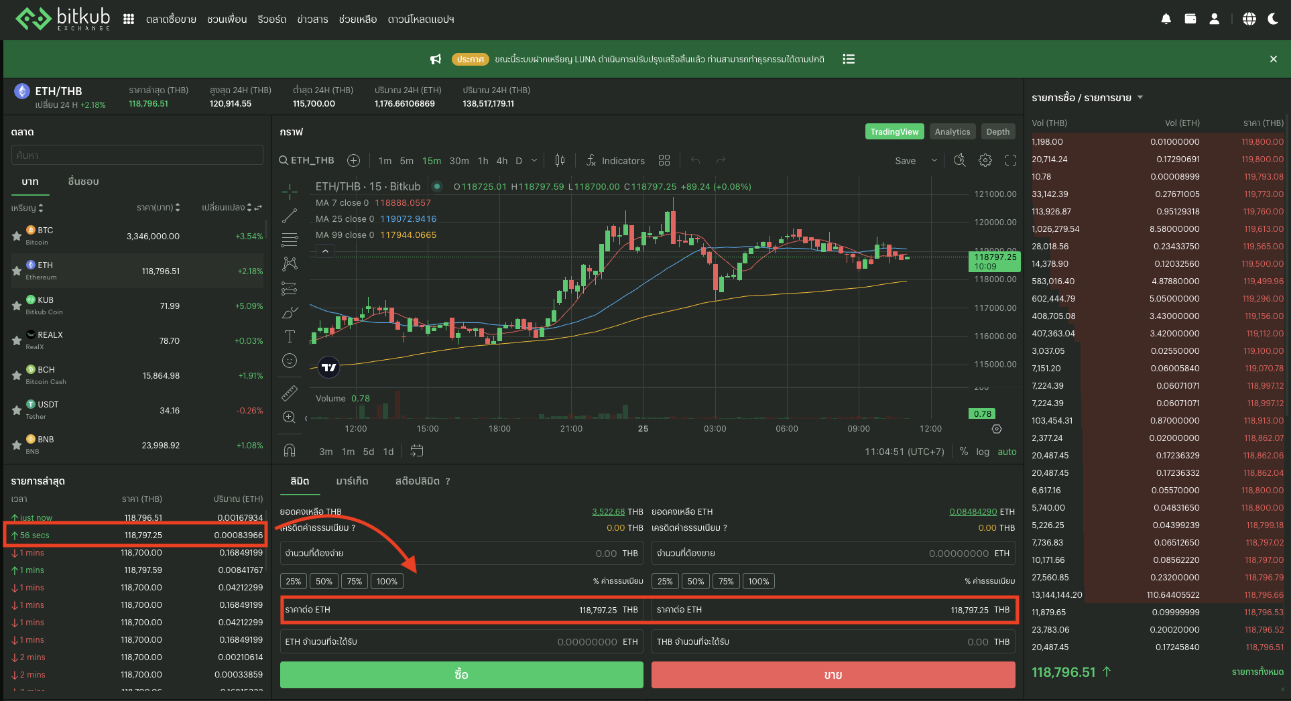
Task: Select the brush drawing tool
Action: pos(290,313)
